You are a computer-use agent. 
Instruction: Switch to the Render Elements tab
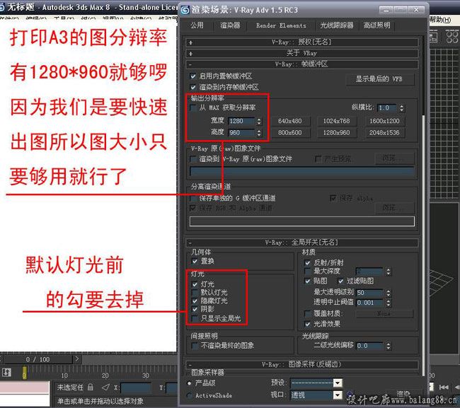tap(281, 25)
